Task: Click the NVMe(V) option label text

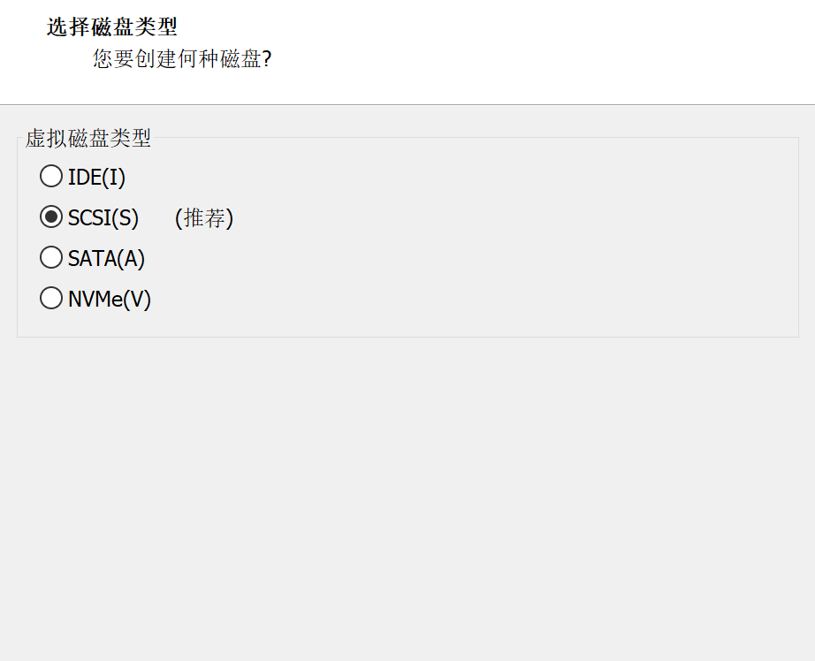Action: coord(110,299)
